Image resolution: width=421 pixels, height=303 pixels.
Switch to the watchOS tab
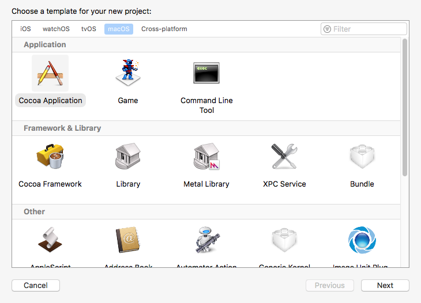[x=56, y=29]
